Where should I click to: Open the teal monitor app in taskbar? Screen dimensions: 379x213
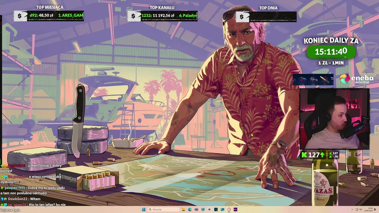[203, 209]
